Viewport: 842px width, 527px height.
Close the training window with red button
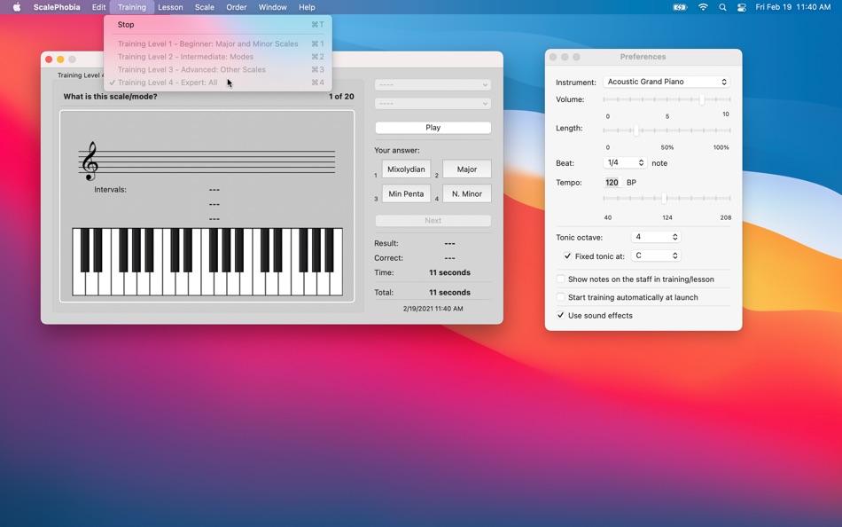(x=49, y=59)
